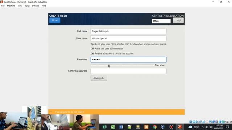The width and height of the screenshot is (232, 130).
Task: Click the VirtualBox network status icon
Action: 200,122
